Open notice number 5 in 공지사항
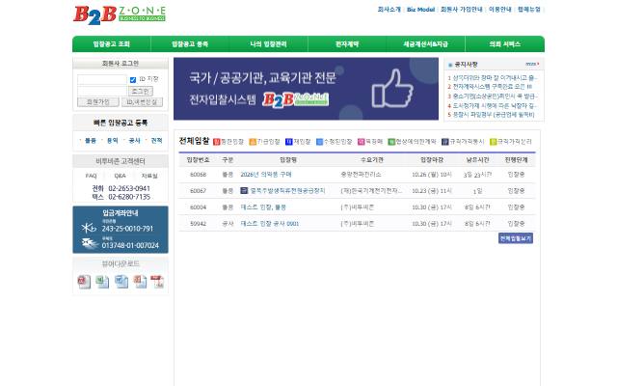The width and height of the screenshot is (617, 386). (x=494, y=115)
